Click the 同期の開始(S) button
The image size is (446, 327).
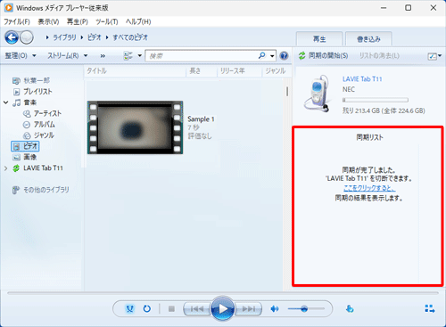(323, 55)
